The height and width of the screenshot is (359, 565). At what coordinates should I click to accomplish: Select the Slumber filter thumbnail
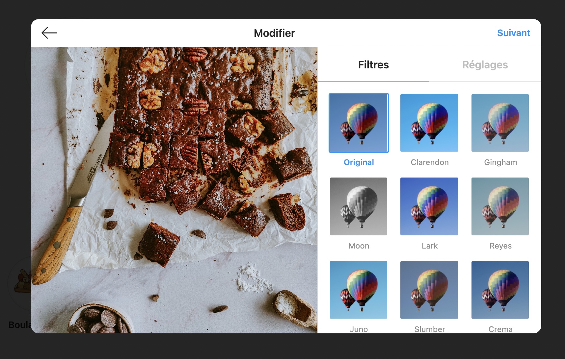429,290
